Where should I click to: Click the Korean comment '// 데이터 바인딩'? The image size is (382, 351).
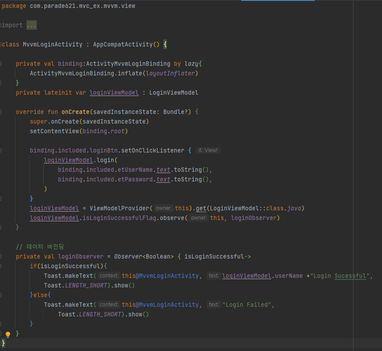pyautogui.click(x=40, y=247)
